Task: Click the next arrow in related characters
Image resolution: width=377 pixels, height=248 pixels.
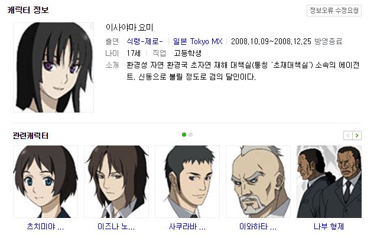Action: point(357,135)
